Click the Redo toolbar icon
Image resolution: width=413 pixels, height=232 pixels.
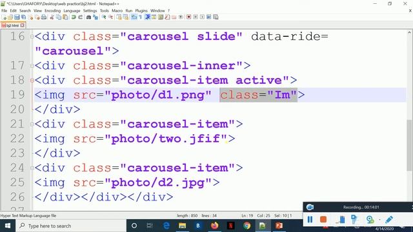(80, 17)
